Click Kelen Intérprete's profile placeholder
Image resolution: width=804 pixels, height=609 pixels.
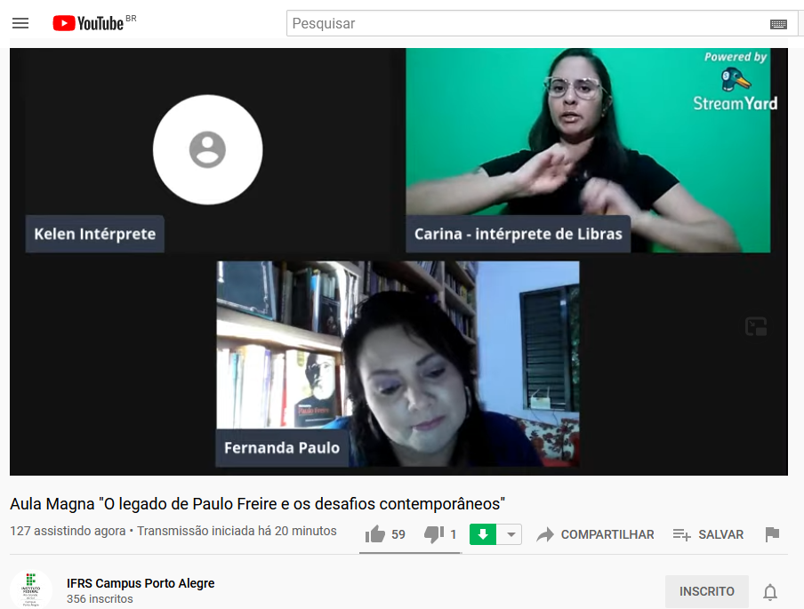click(x=207, y=149)
